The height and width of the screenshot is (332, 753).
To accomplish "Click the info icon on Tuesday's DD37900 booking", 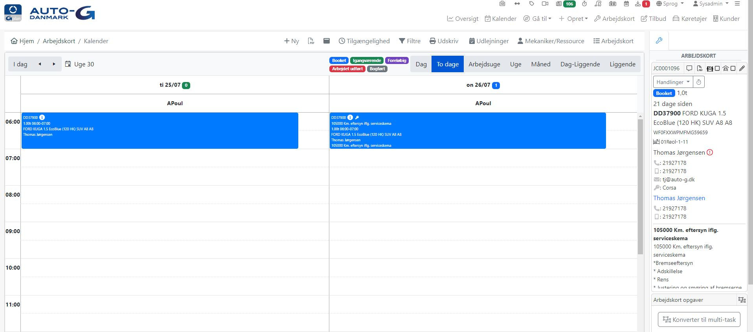I will (x=42, y=117).
